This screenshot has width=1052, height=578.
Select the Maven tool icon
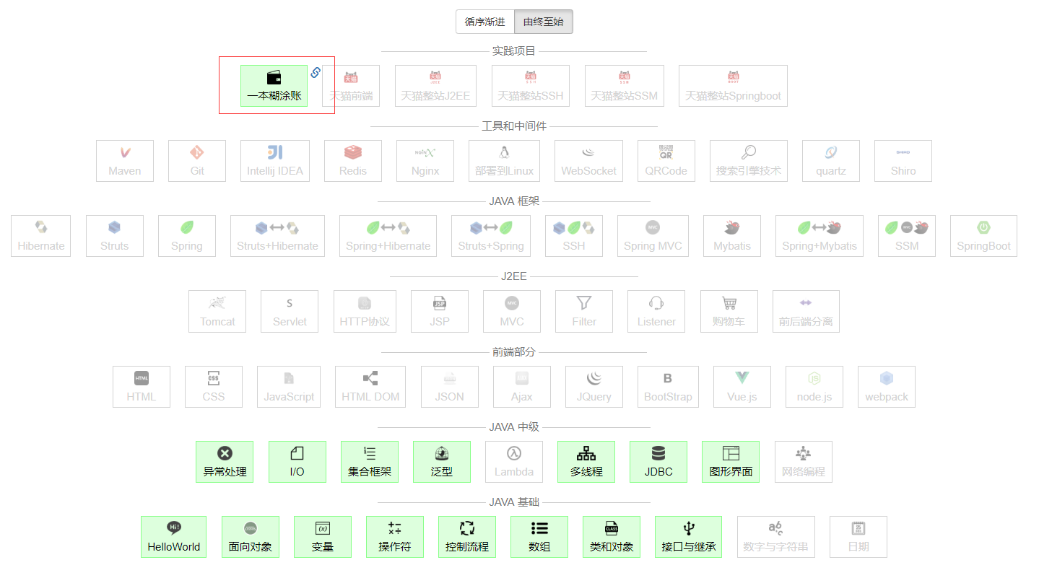124,160
